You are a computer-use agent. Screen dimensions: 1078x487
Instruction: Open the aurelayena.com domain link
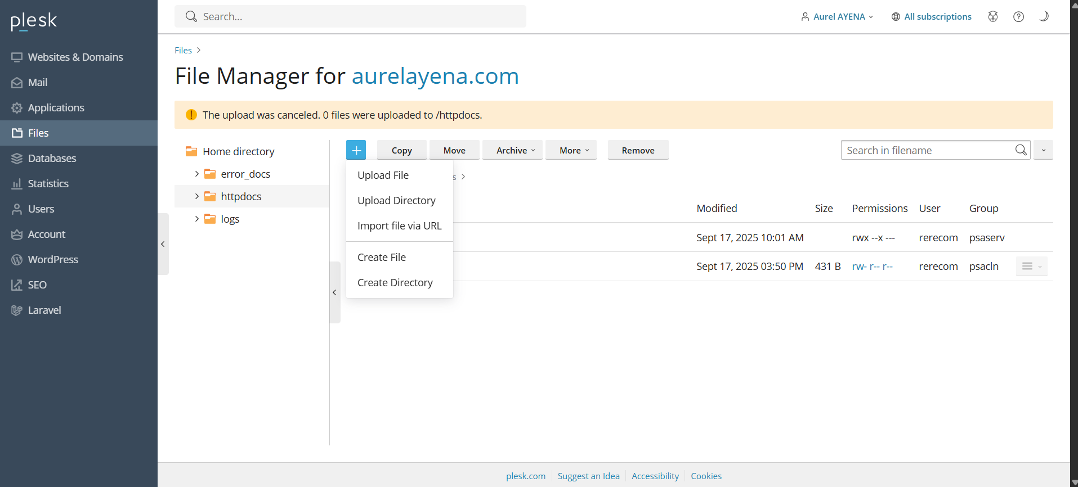click(x=435, y=76)
